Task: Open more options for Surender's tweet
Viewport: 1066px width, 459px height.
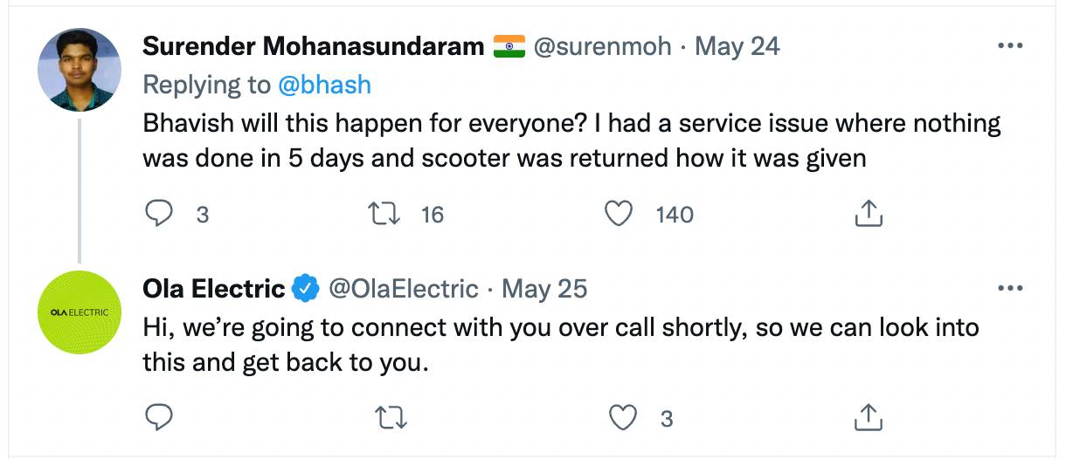Action: [x=1009, y=46]
